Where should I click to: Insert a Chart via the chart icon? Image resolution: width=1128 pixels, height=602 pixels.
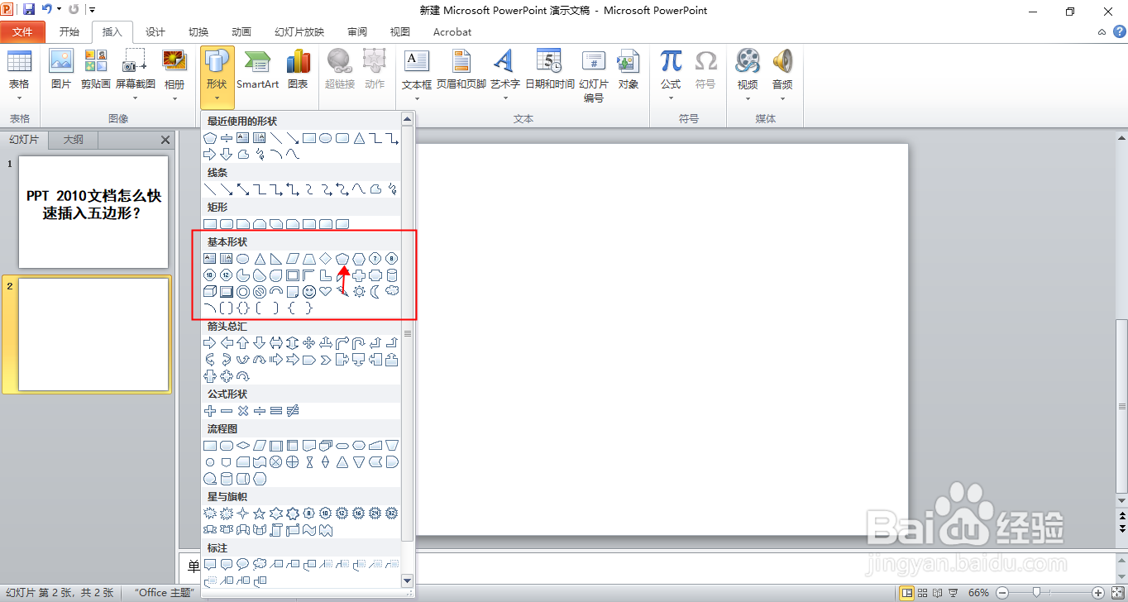pos(298,69)
